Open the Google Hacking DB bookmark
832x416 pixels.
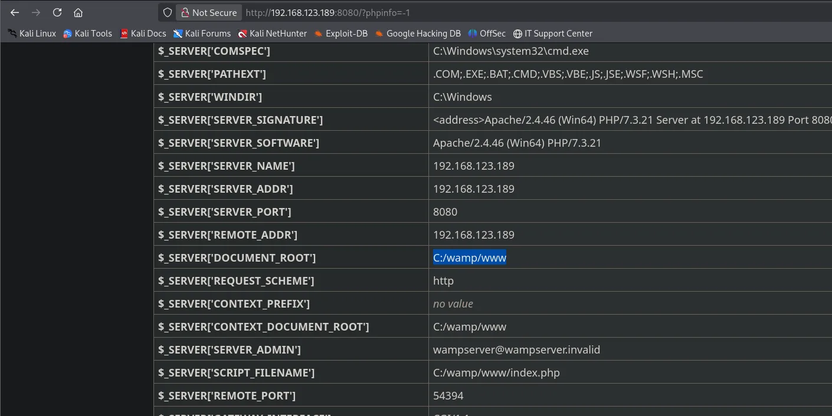[418, 34]
